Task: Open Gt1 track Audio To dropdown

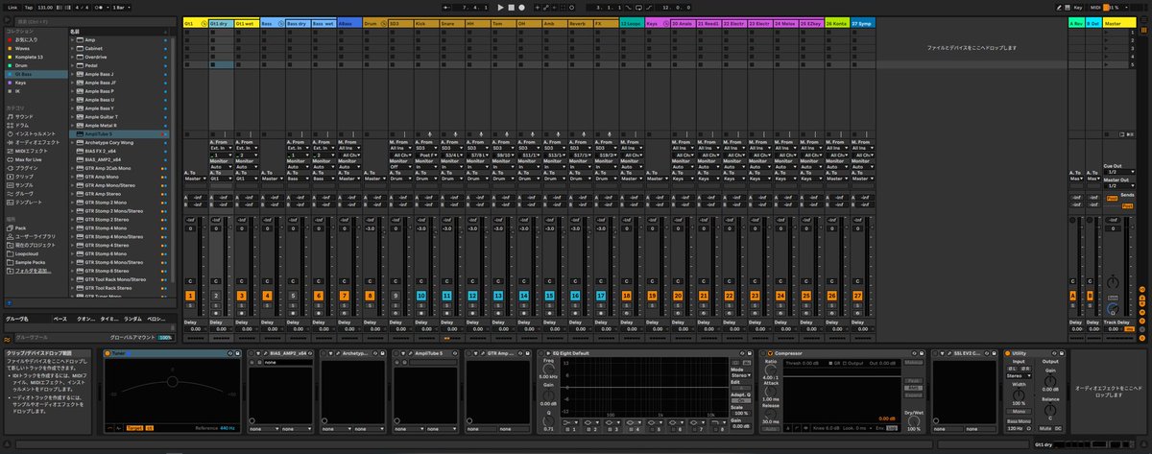Action: pyautogui.click(x=195, y=179)
